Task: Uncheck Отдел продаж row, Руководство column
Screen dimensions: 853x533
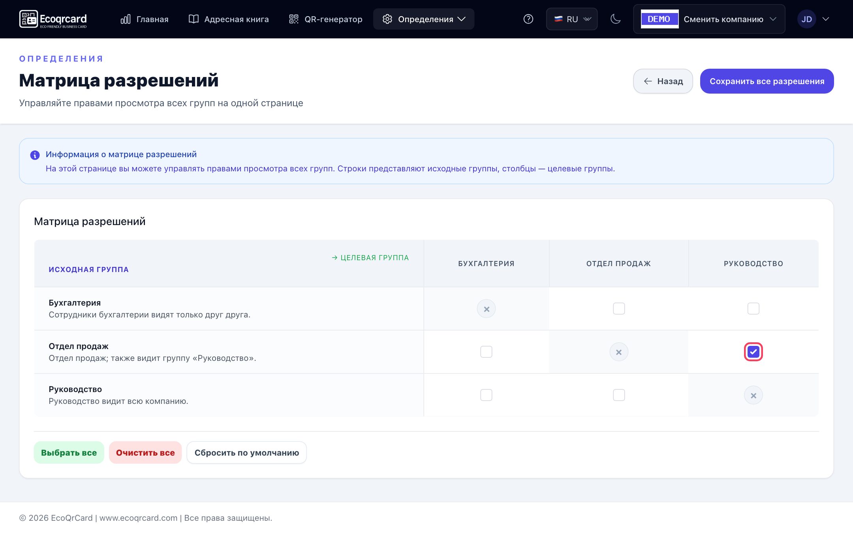Action: (x=753, y=352)
